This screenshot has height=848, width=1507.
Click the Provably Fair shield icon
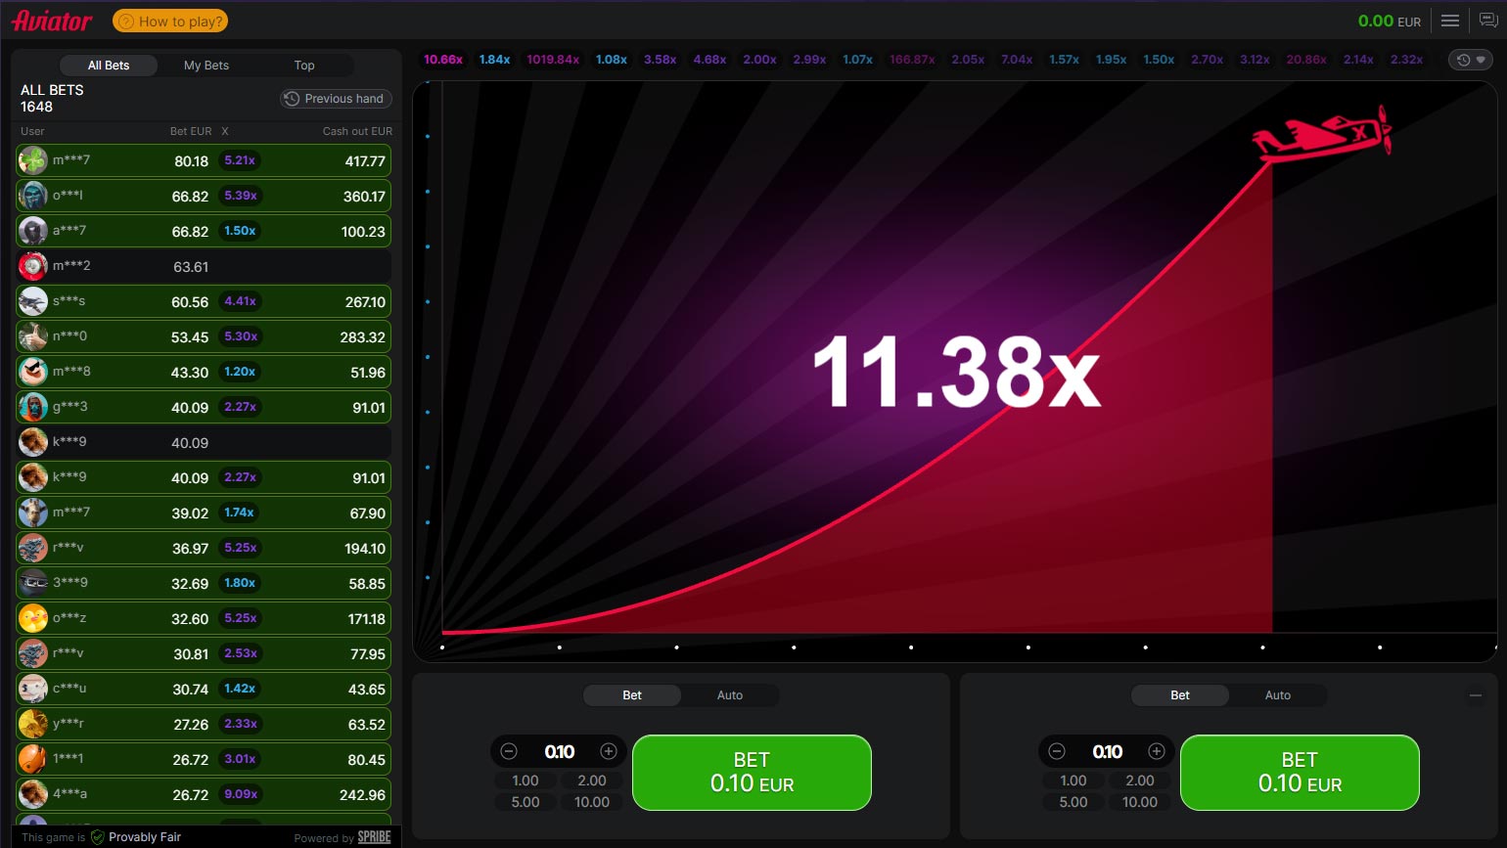[98, 837]
